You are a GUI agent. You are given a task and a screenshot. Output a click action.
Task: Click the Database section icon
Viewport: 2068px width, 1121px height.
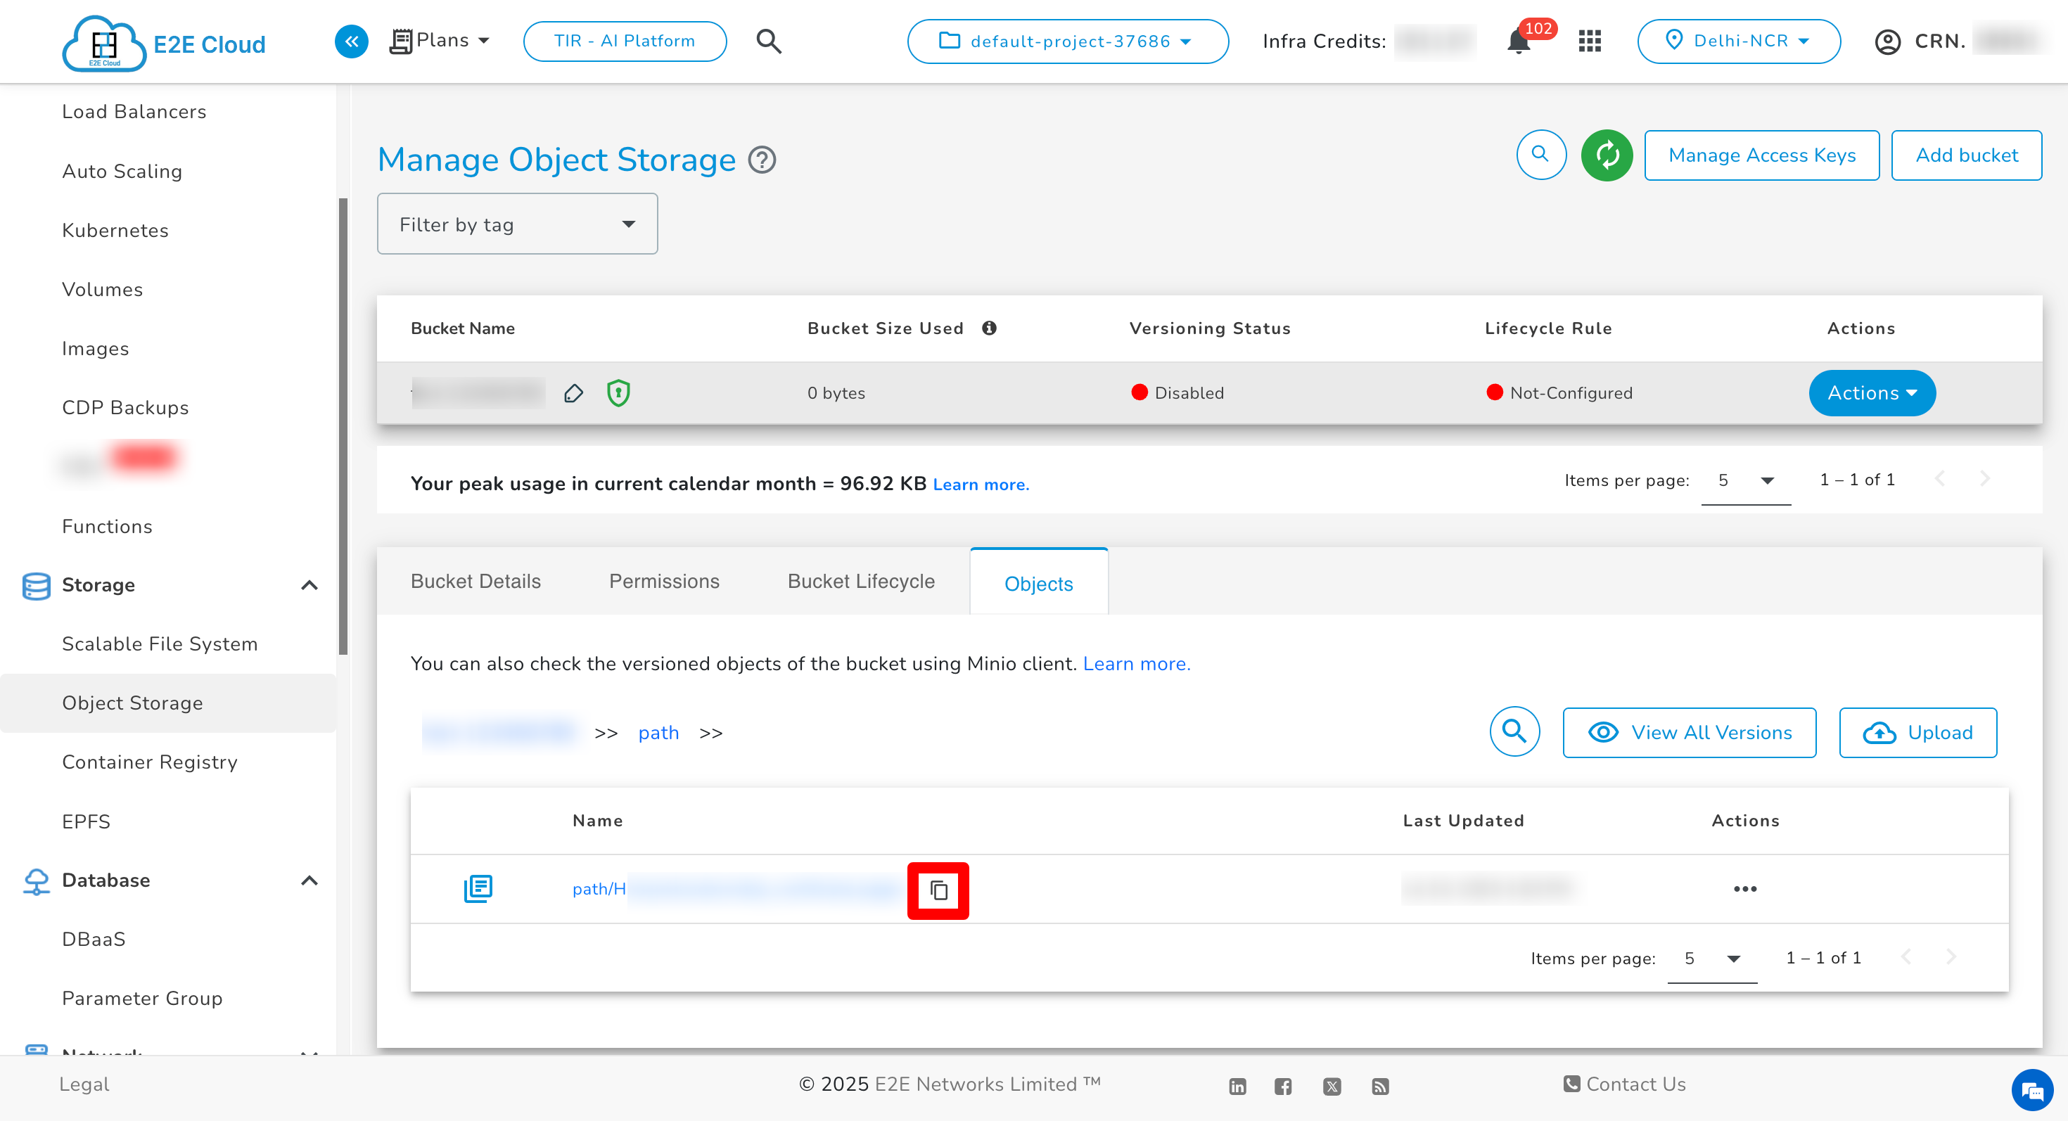click(x=36, y=880)
